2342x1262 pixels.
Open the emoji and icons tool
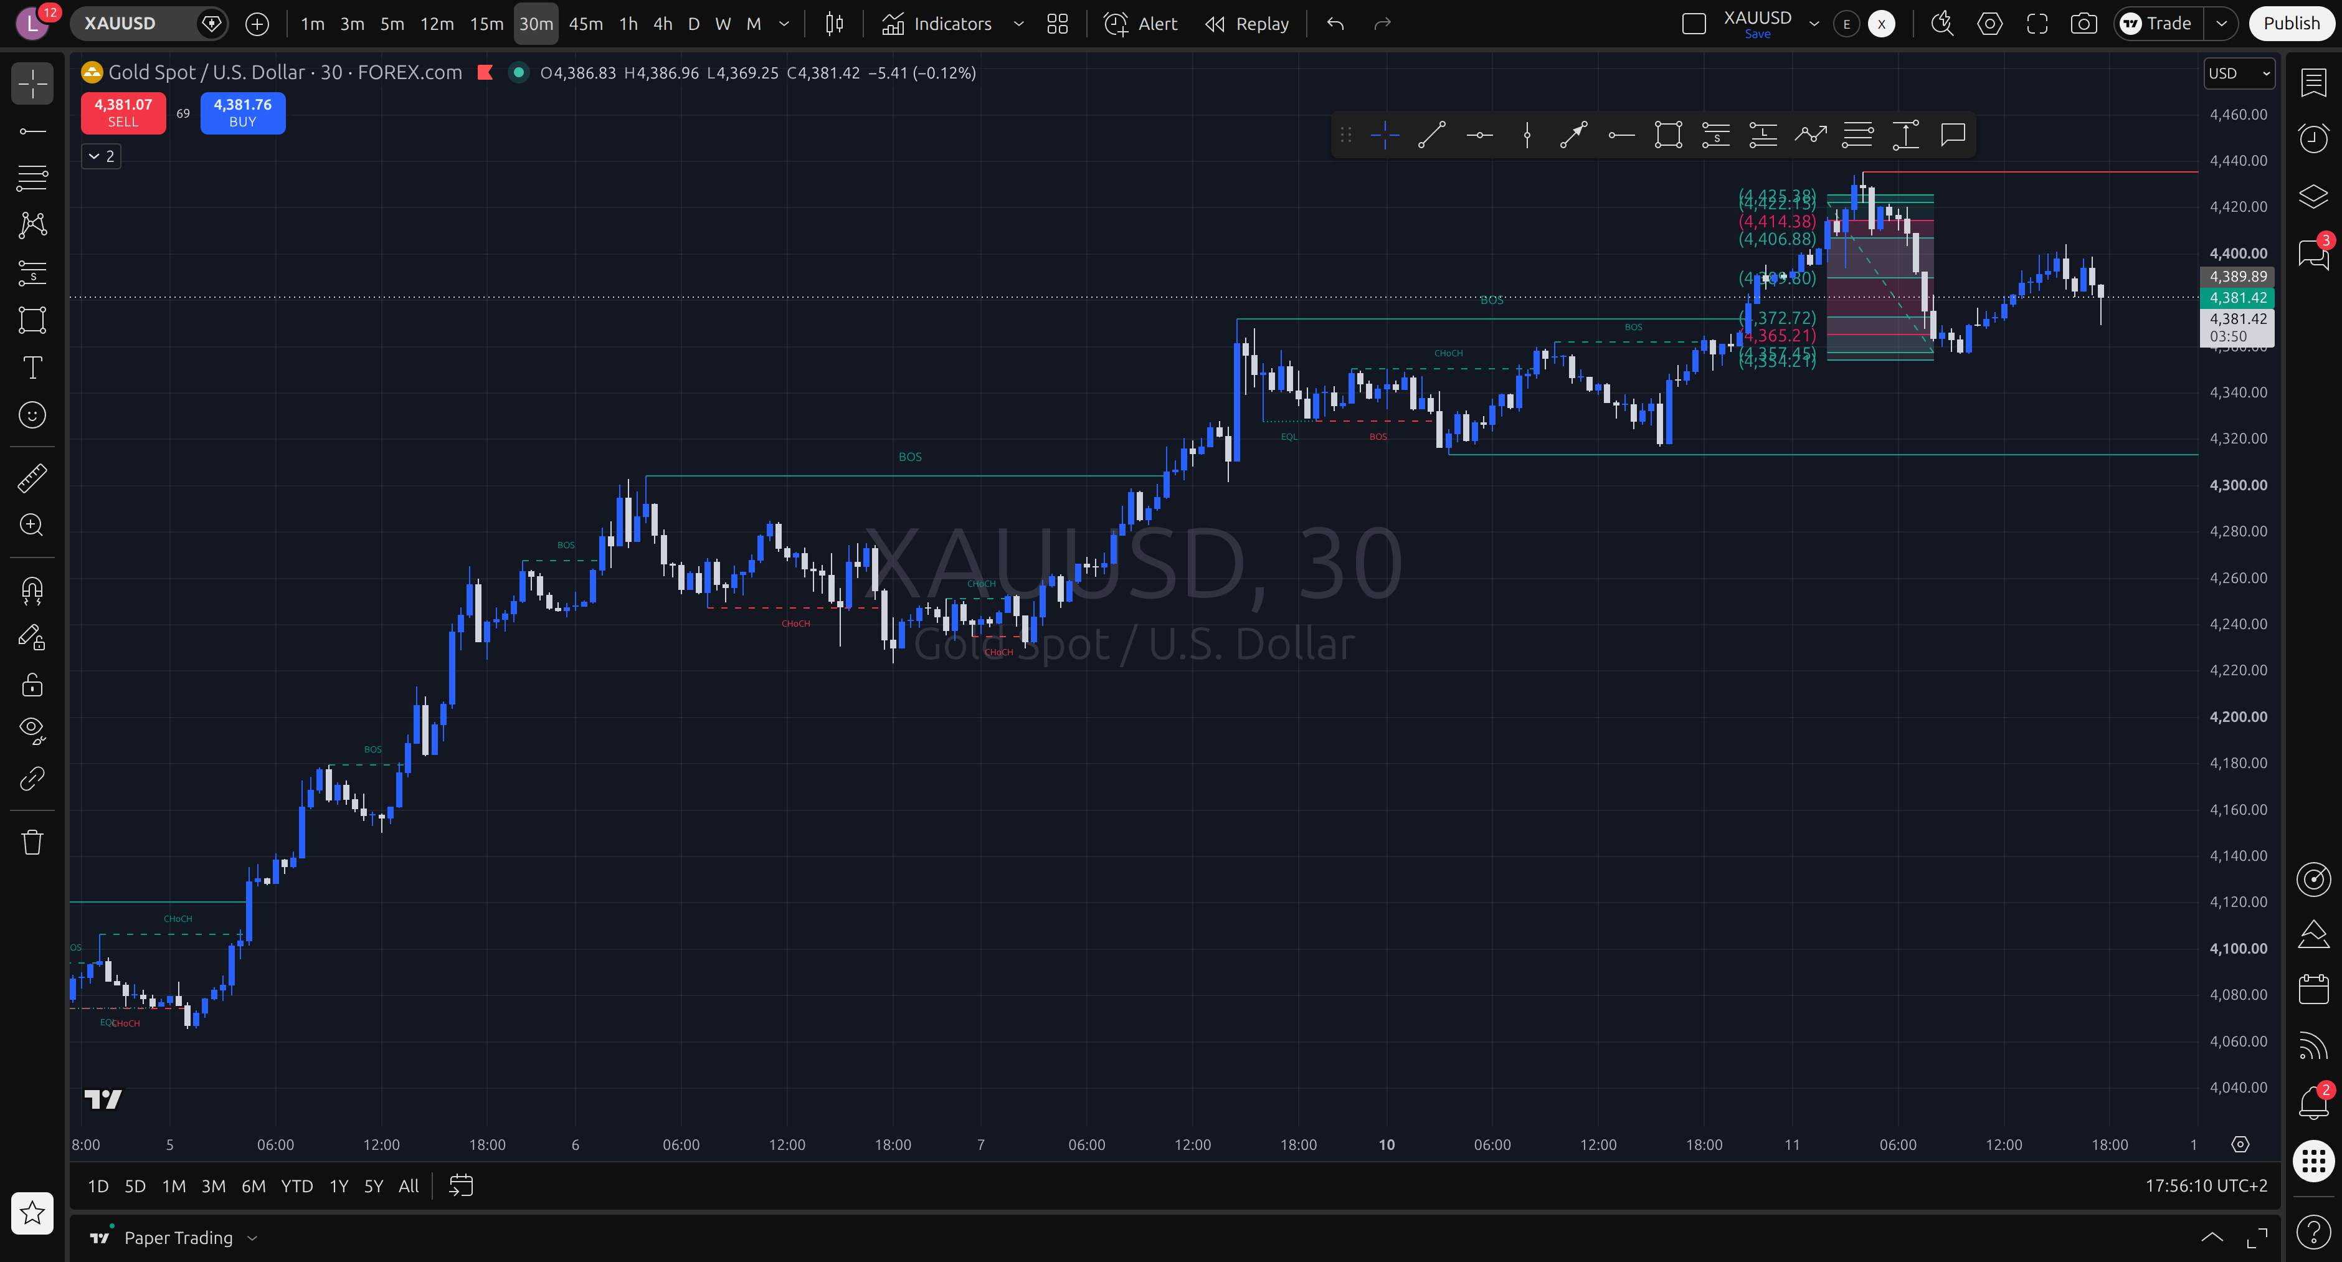tap(33, 415)
